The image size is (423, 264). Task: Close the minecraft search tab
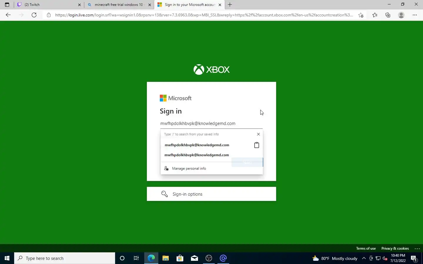point(150,5)
